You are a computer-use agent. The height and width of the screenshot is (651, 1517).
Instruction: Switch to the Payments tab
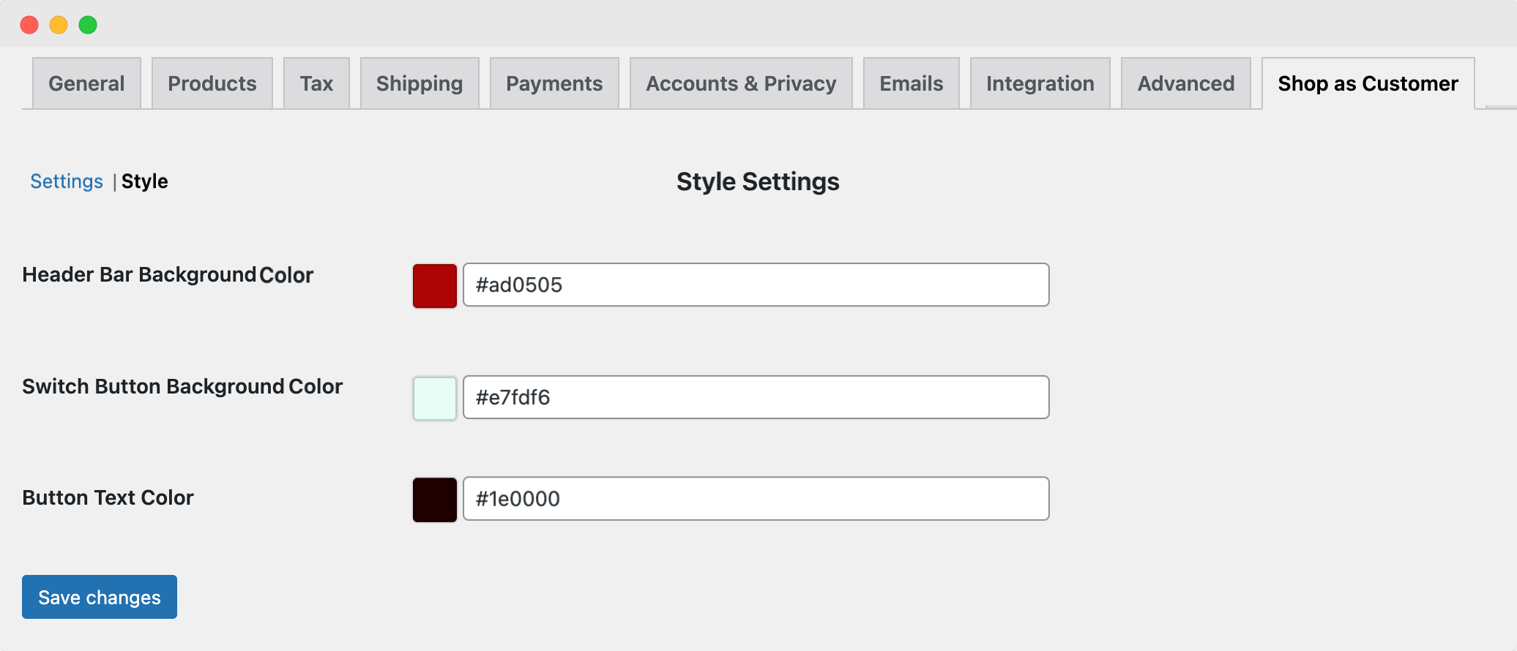tap(554, 83)
